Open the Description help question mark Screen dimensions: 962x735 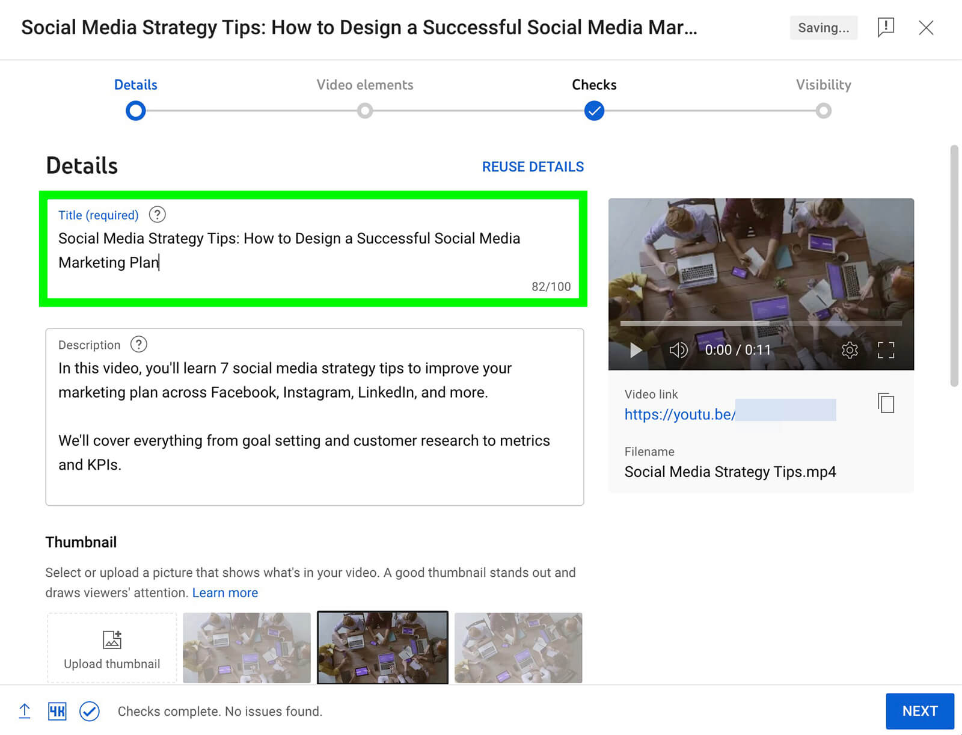tap(139, 344)
